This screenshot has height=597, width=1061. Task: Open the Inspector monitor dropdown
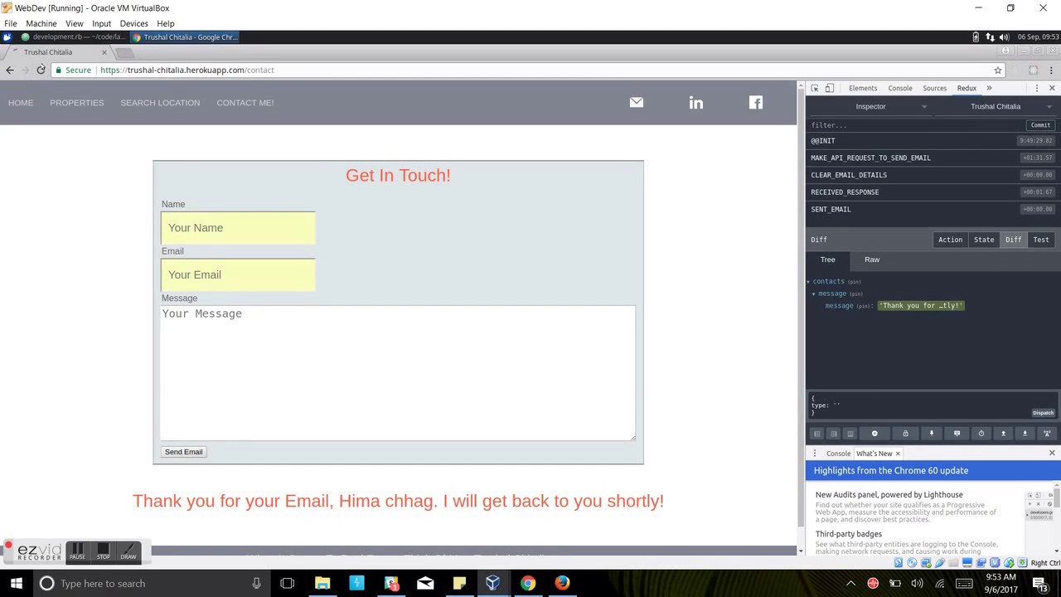[870, 106]
